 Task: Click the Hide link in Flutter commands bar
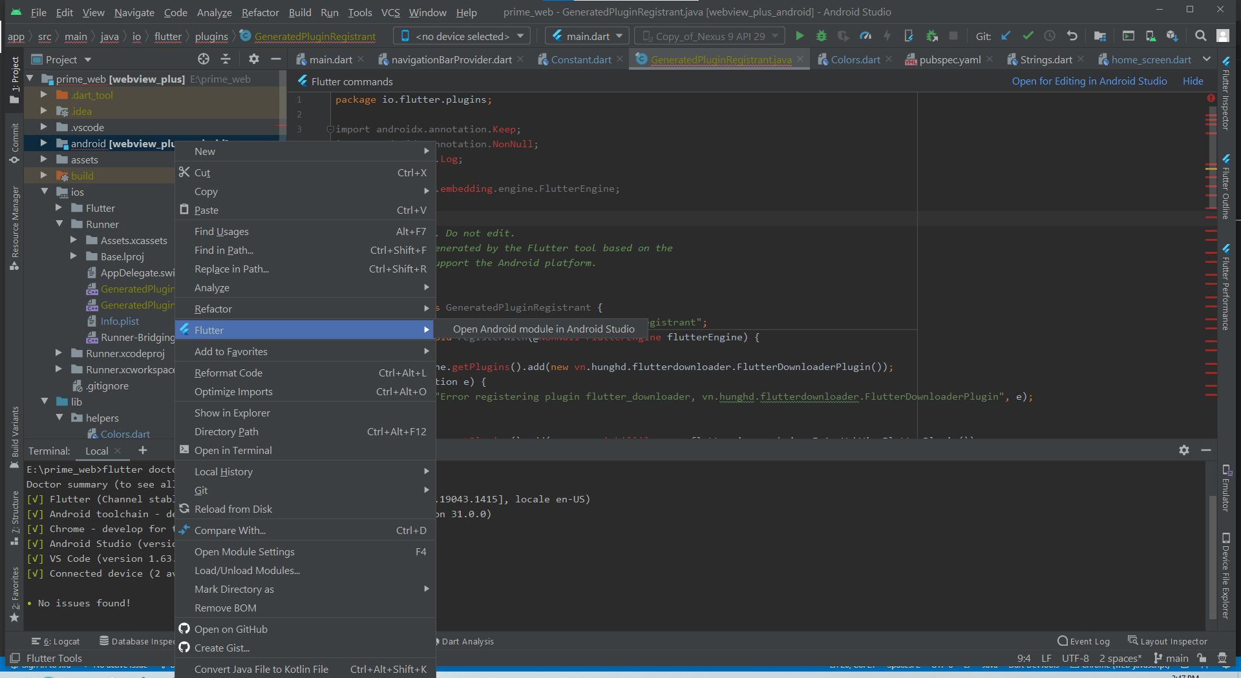click(1193, 81)
